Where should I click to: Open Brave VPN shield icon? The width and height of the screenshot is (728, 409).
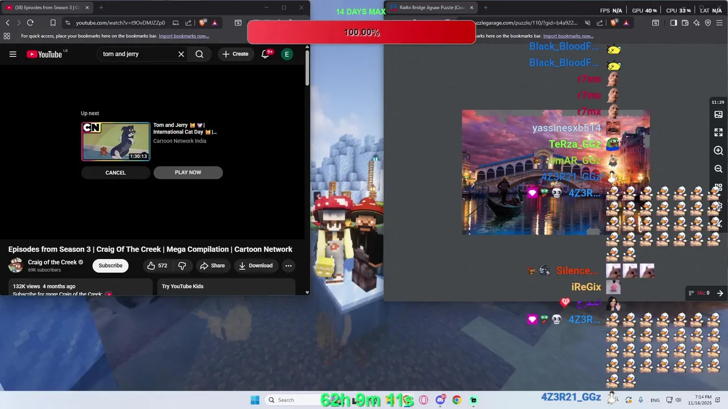(x=708, y=23)
